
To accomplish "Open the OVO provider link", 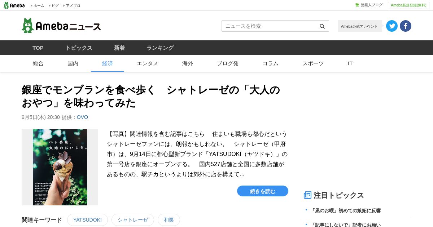I will pyautogui.click(x=82, y=117).
